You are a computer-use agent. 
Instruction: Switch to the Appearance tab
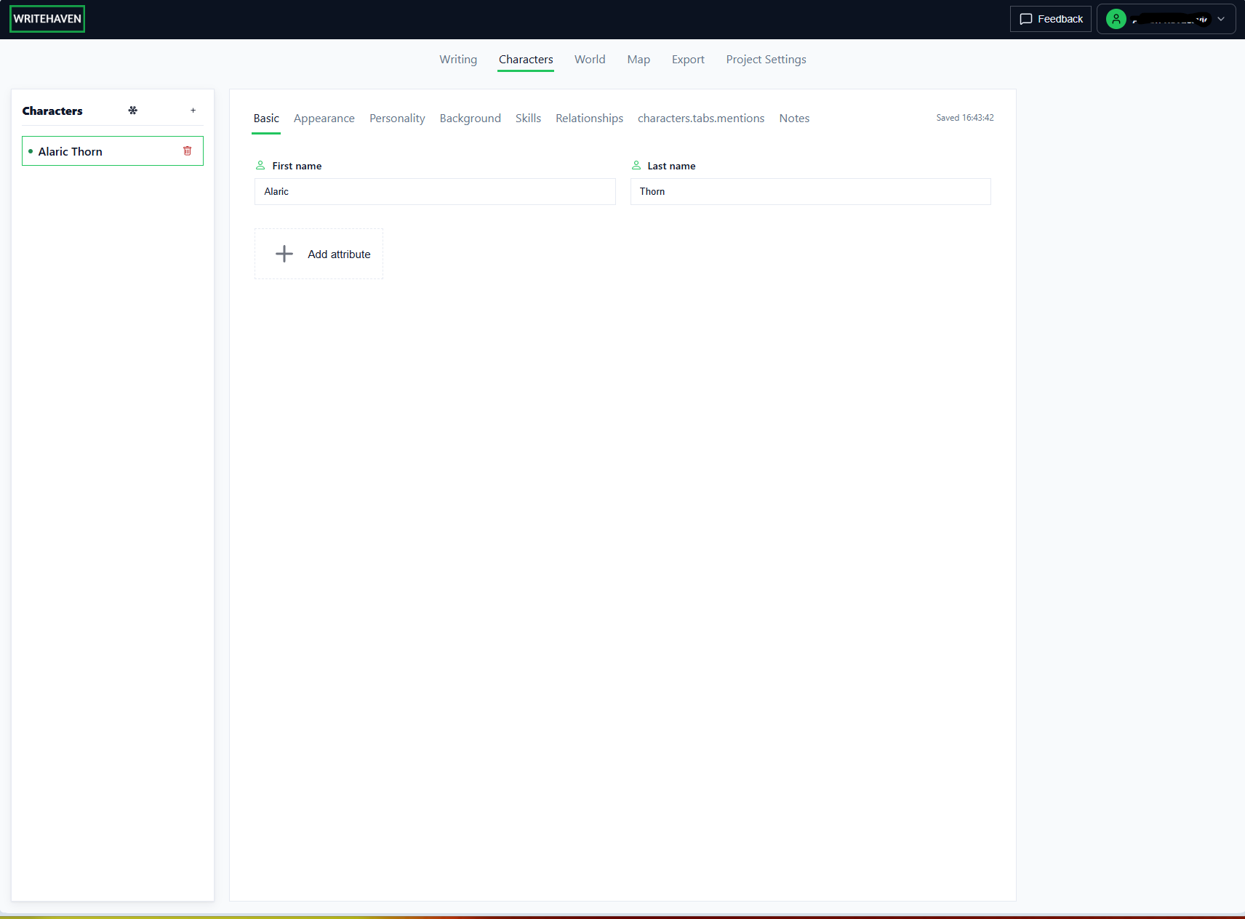[324, 118]
